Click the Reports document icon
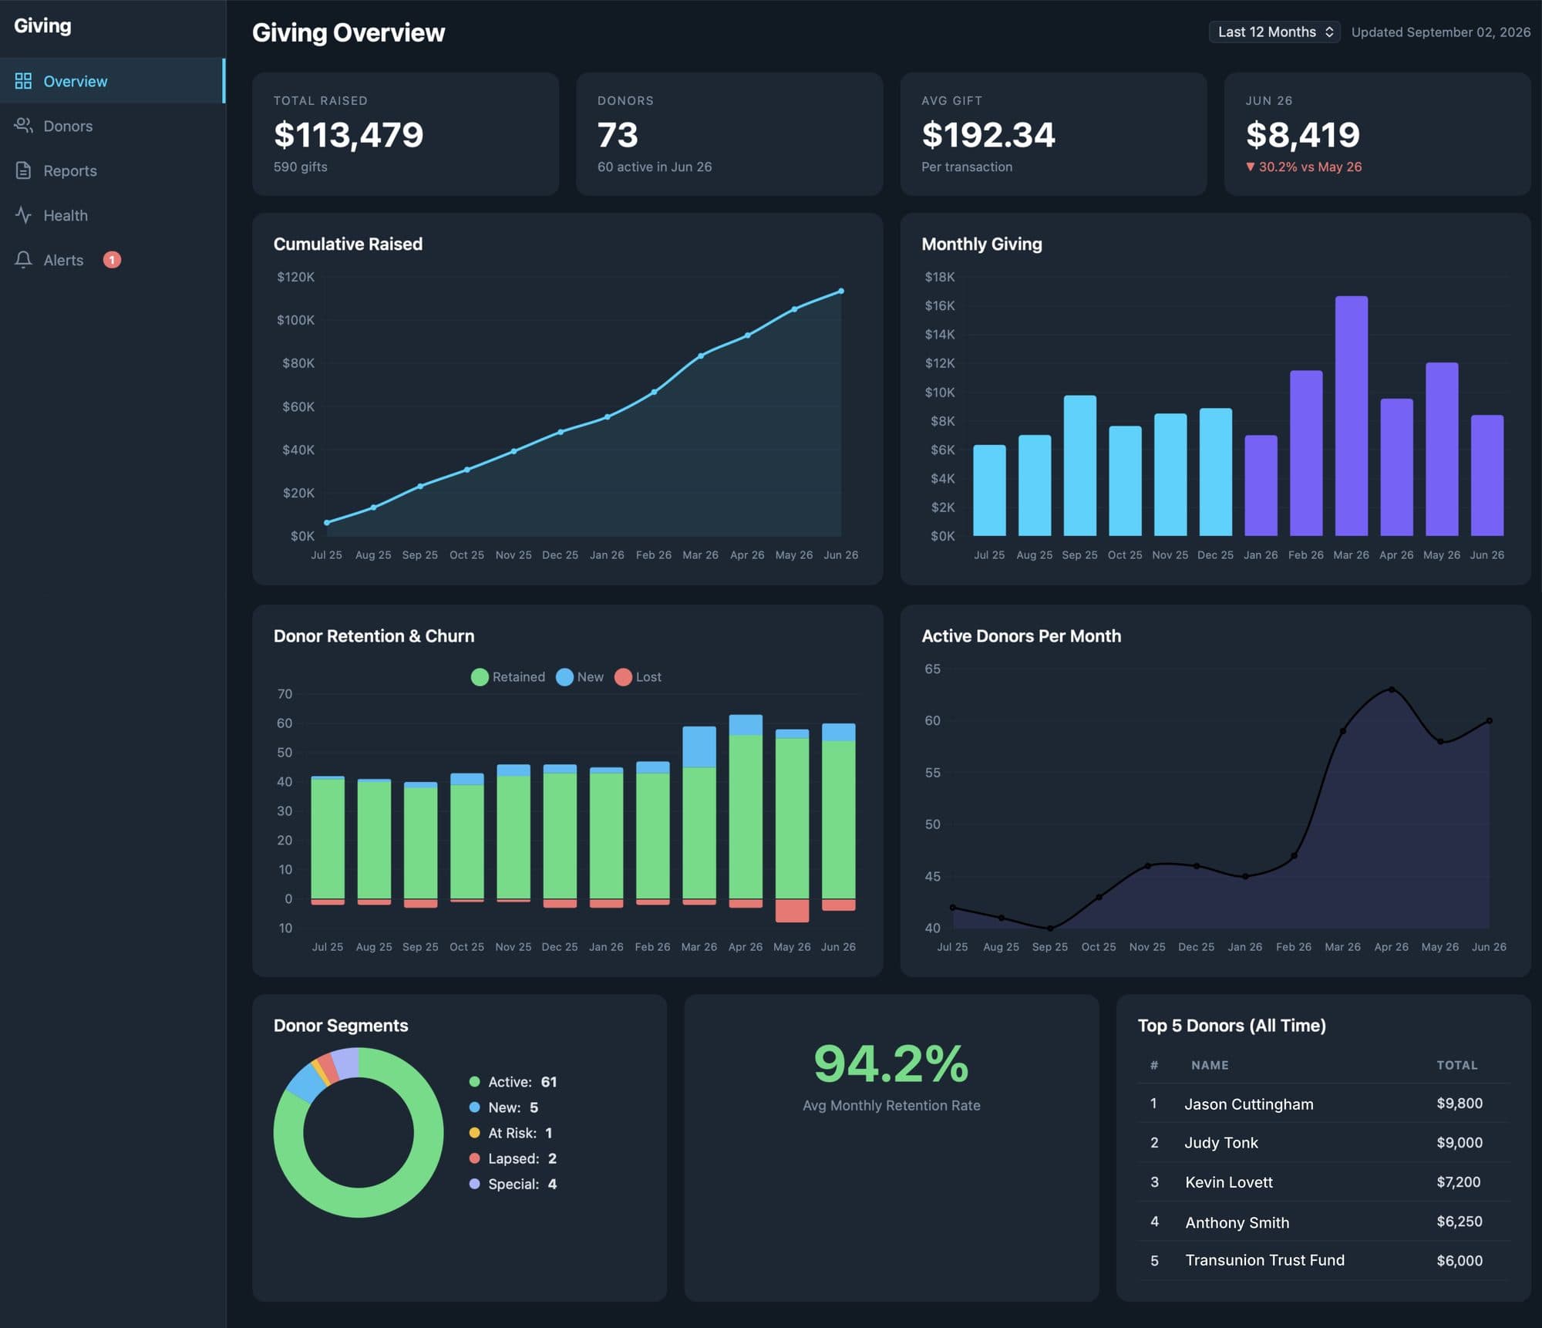This screenshot has width=1542, height=1328. (x=23, y=170)
